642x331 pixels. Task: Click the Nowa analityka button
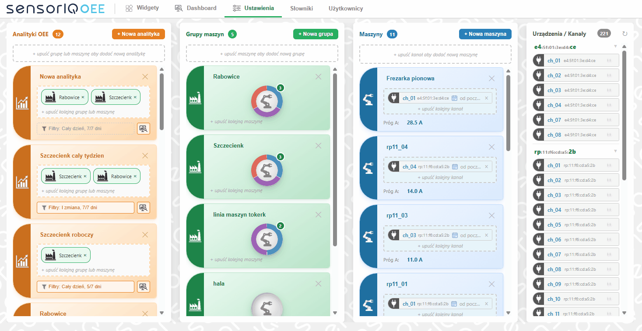[138, 34]
